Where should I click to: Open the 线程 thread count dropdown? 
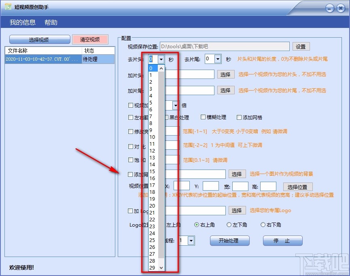point(191,241)
